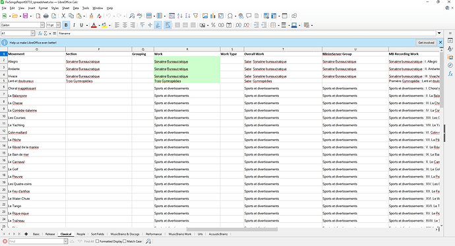This screenshot has width=455, height=246.
Task: Open sidebar Styles panel icon
Action: (x=450, y=49)
